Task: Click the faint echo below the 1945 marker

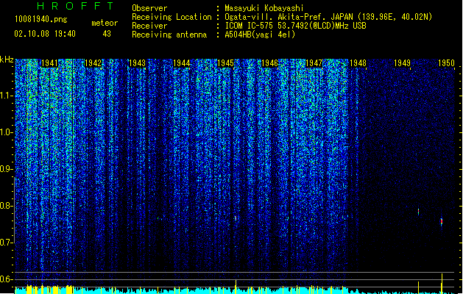Action: [x=236, y=218]
